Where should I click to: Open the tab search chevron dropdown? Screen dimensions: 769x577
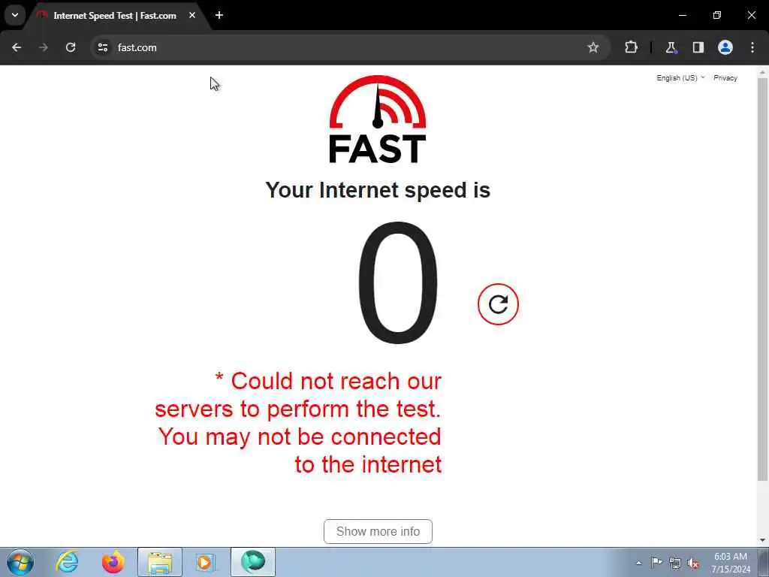point(15,15)
